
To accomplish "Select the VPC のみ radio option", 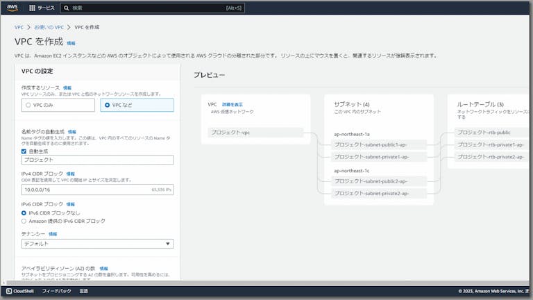I will tap(58, 105).
